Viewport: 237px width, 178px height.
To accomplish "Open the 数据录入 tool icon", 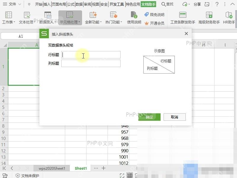I will [x=48, y=15].
